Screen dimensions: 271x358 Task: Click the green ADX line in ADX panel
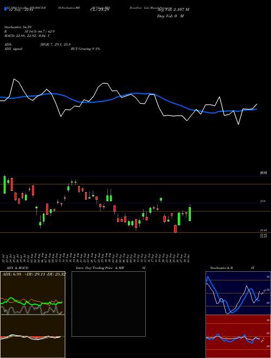tap(31, 302)
